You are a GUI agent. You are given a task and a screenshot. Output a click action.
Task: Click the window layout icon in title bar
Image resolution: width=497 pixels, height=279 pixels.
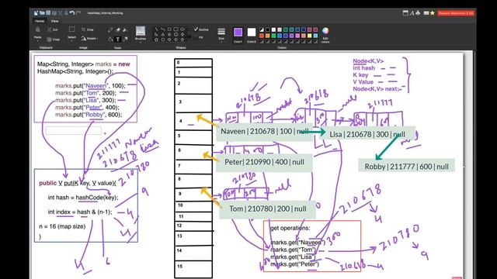click(405, 13)
